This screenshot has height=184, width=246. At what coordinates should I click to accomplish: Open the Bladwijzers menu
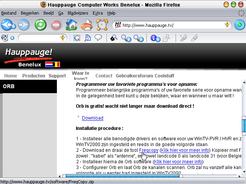tap(78, 13)
